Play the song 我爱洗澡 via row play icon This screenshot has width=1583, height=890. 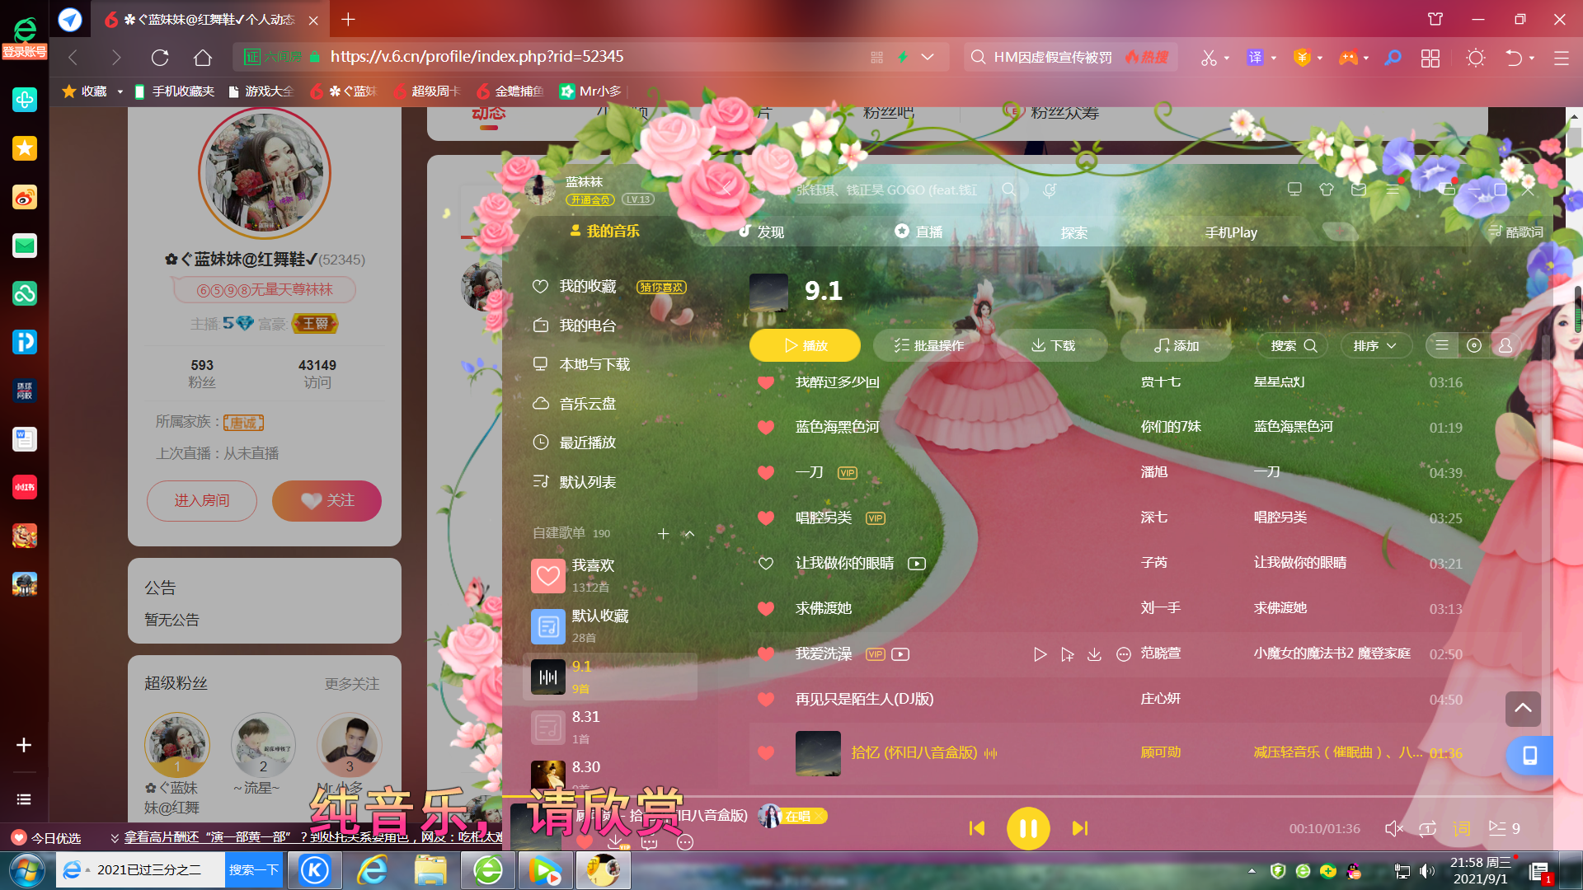(x=1040, y=654)
